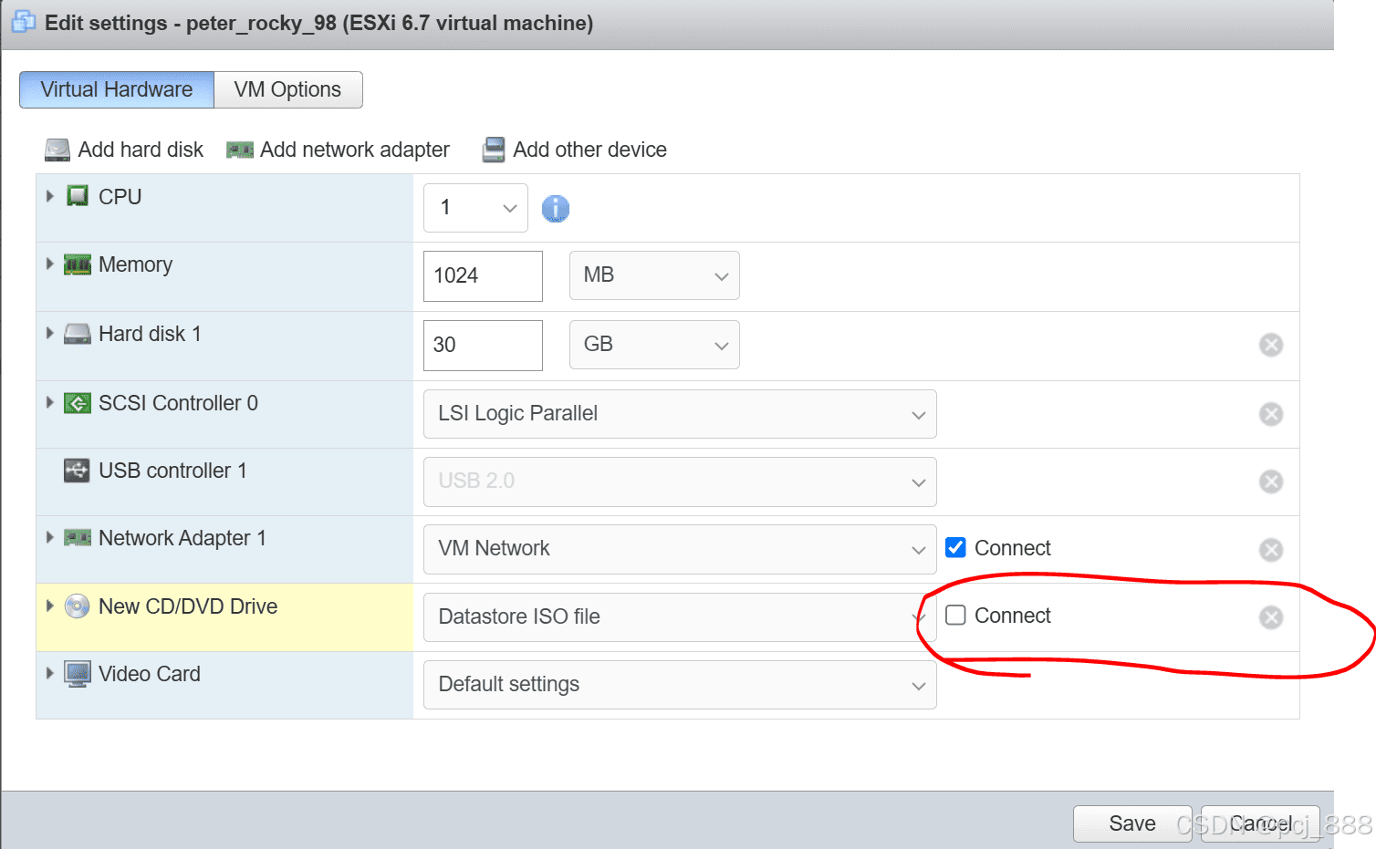
Task: Click the memory size input field
Action: click(x=483, y=275)
